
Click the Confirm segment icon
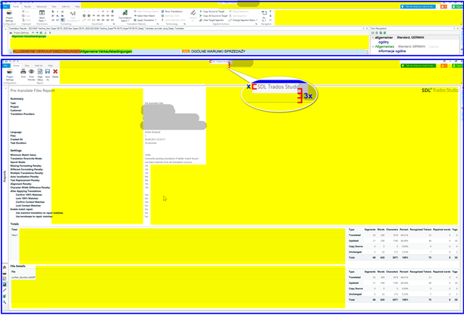193,14
